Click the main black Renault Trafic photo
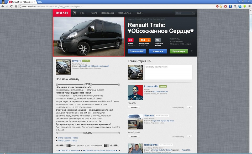 (89, 36)
